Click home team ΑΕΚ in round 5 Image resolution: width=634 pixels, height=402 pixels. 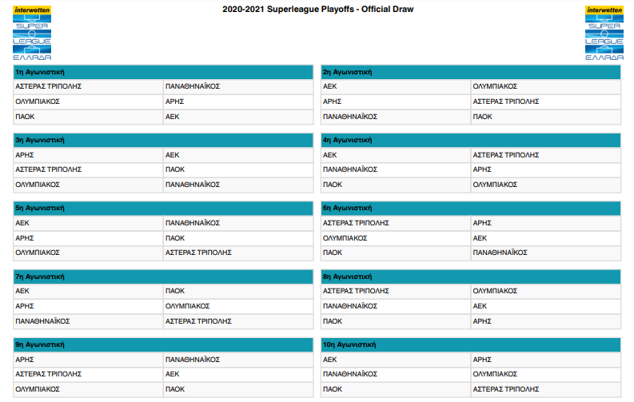22,223
